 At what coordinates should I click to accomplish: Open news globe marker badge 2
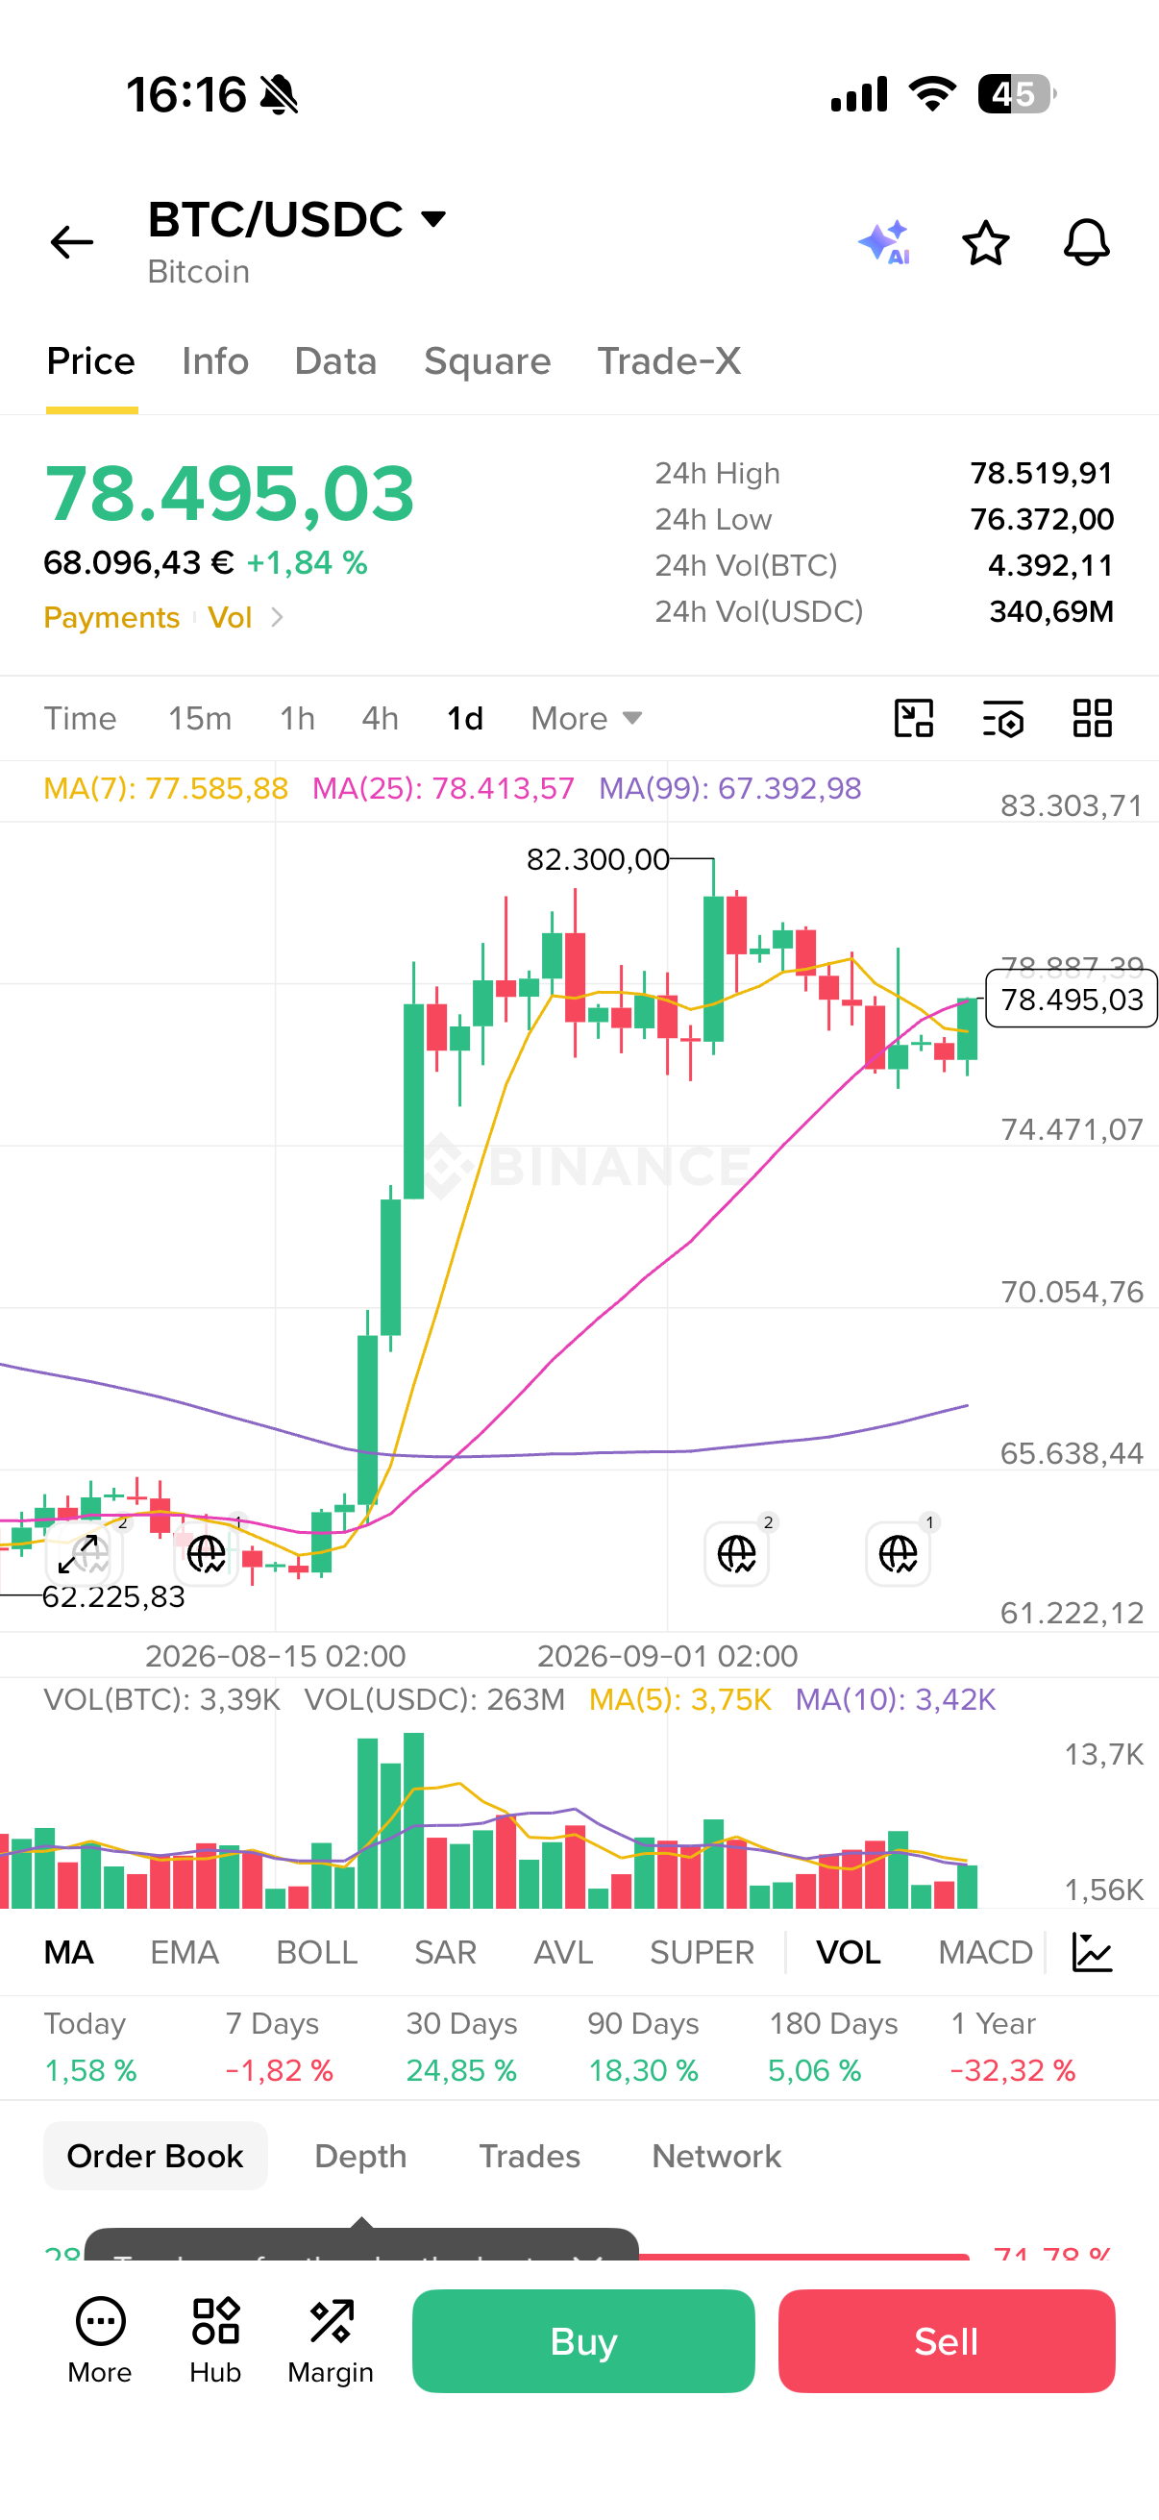tap(736, 1553)
